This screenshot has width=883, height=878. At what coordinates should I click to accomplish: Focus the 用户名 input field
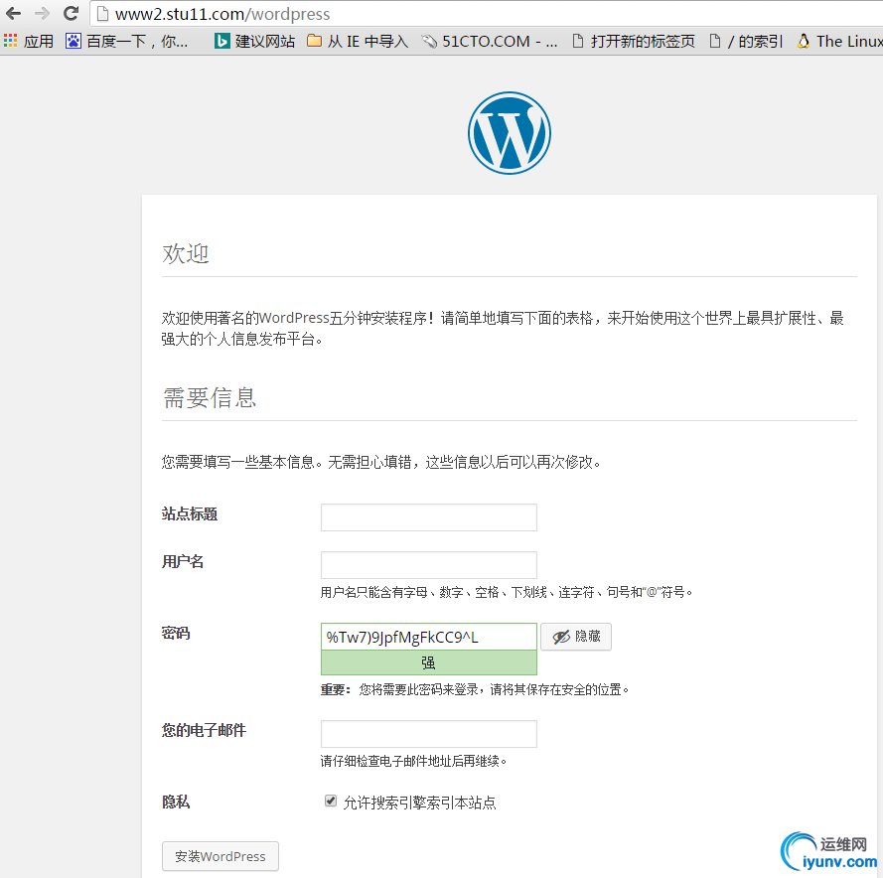point(428,565)
